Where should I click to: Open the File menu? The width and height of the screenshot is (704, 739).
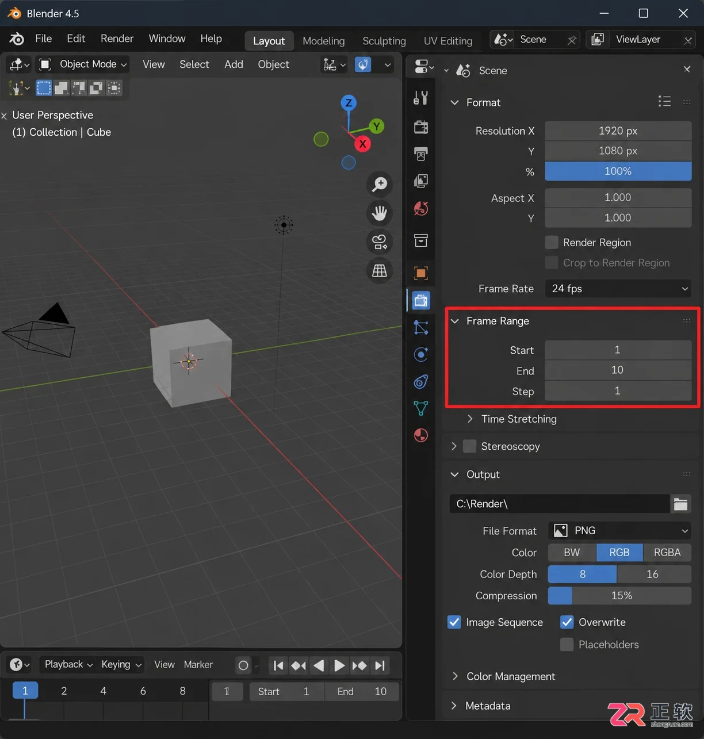click(x=44, y=39)
